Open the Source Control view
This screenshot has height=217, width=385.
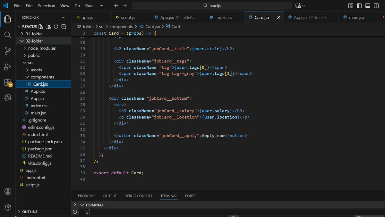point(8,51)
